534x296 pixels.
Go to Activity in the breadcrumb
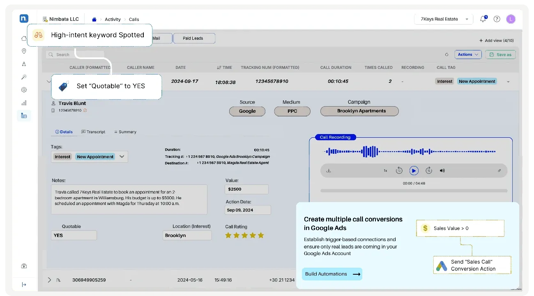[x=113, y=19]
